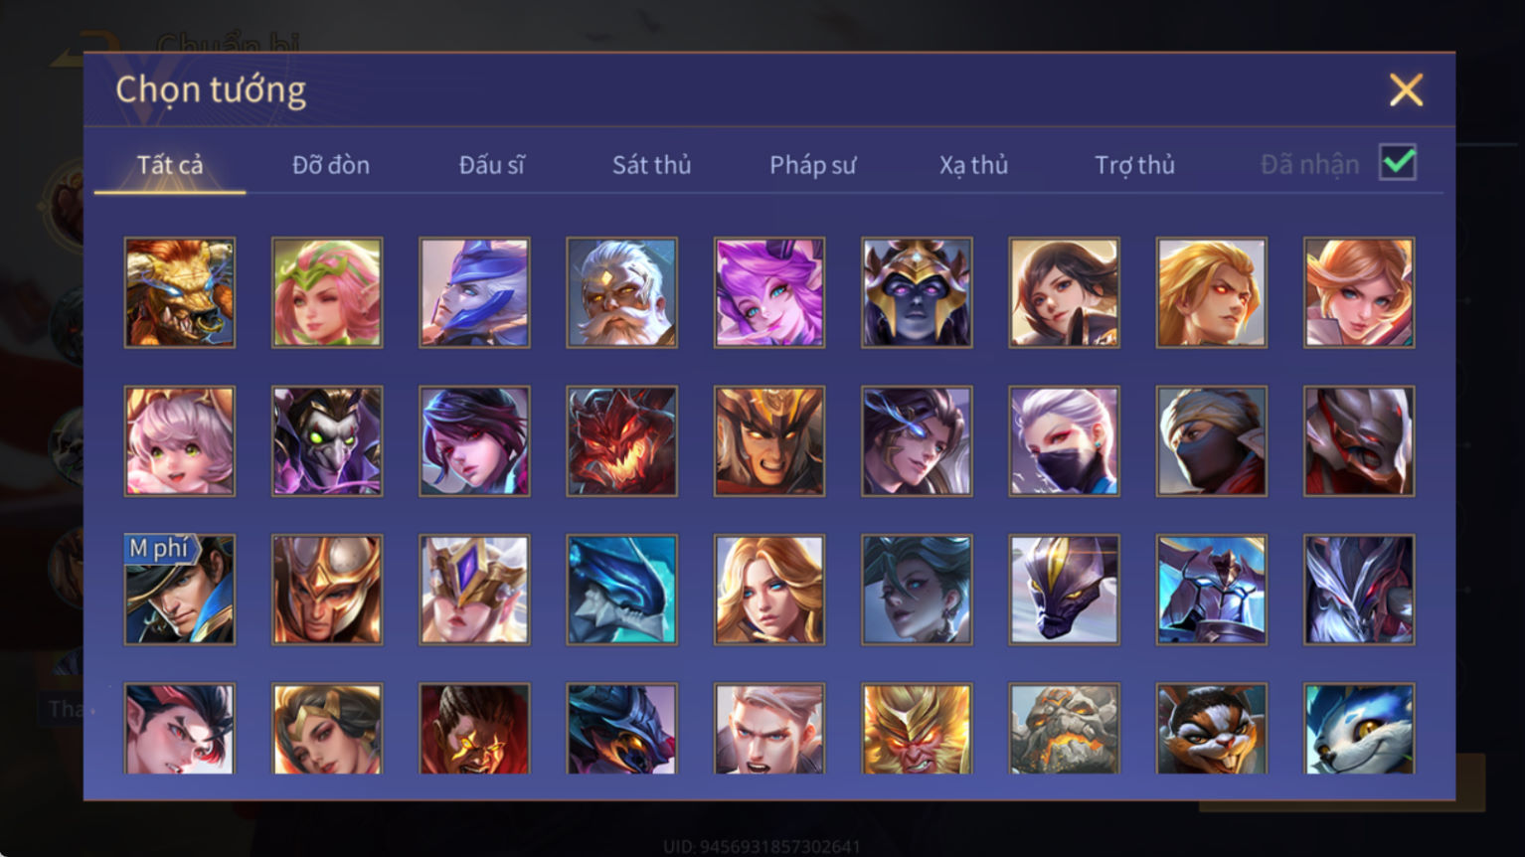Select the hero marked 'M phí'
Image resolution: width=1525 pixels, height=857 pixels.
coord(180,590)
